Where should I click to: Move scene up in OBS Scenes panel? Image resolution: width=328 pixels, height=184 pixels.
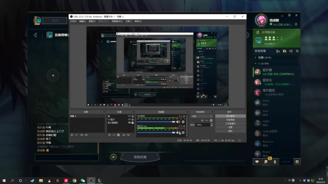coord(82,135)
